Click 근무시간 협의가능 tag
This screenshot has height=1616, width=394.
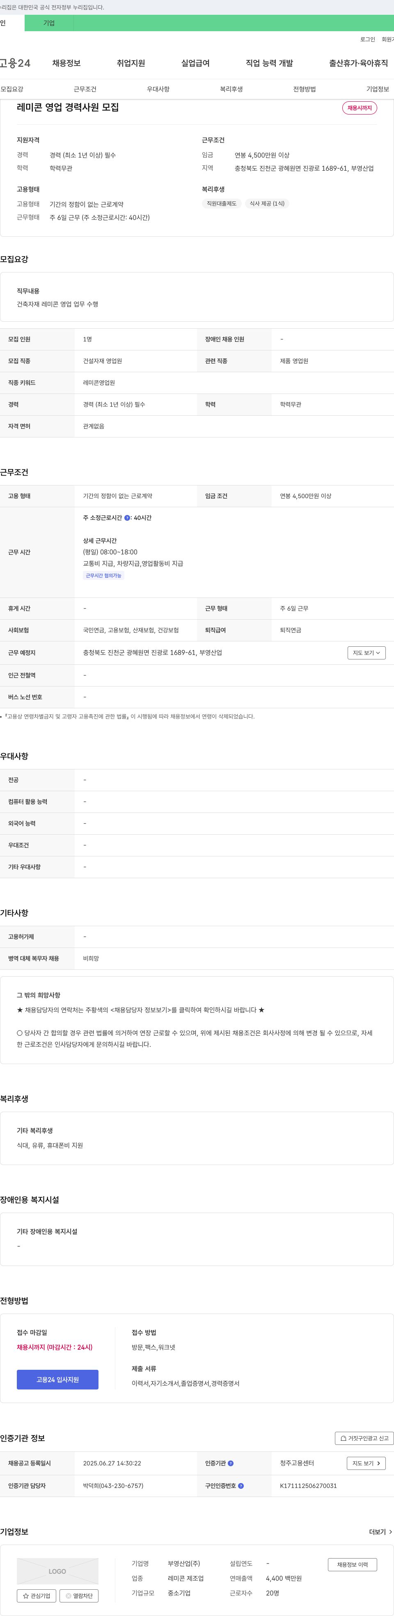coord(103,575)
